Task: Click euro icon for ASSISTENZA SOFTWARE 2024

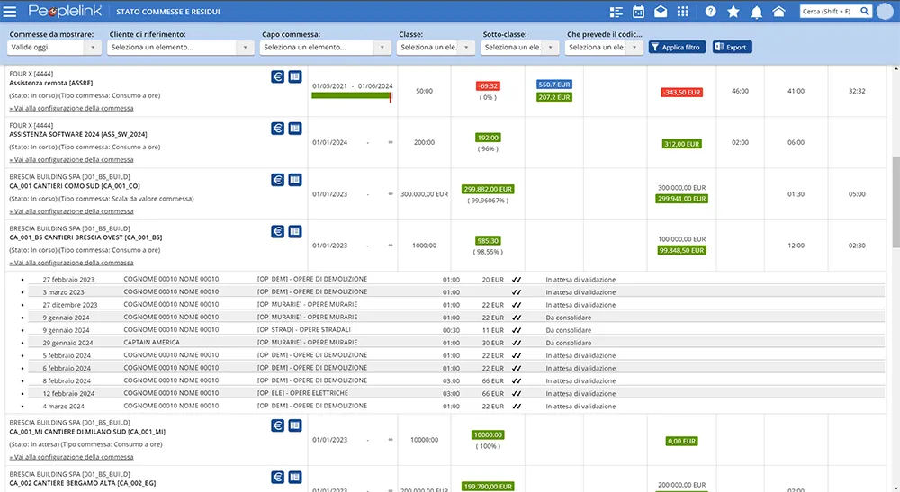Action: [278, 129]
